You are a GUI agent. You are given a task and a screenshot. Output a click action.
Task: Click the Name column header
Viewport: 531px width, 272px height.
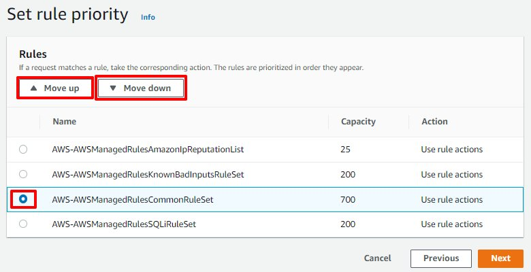point(64,122)
